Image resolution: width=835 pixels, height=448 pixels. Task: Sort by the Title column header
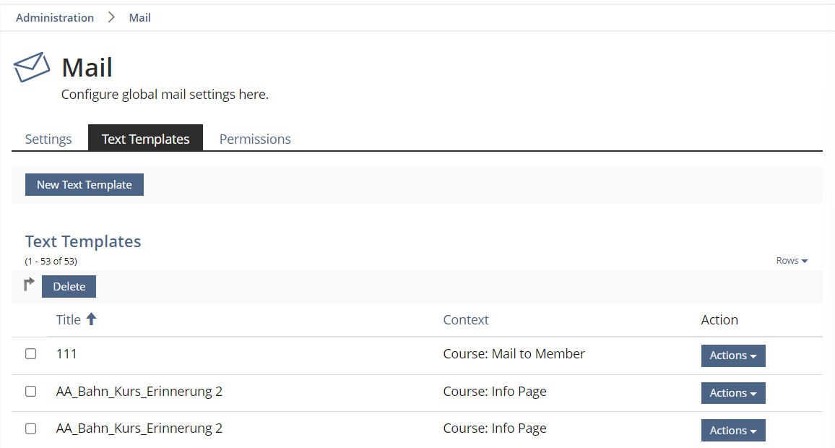click(69, 319)
